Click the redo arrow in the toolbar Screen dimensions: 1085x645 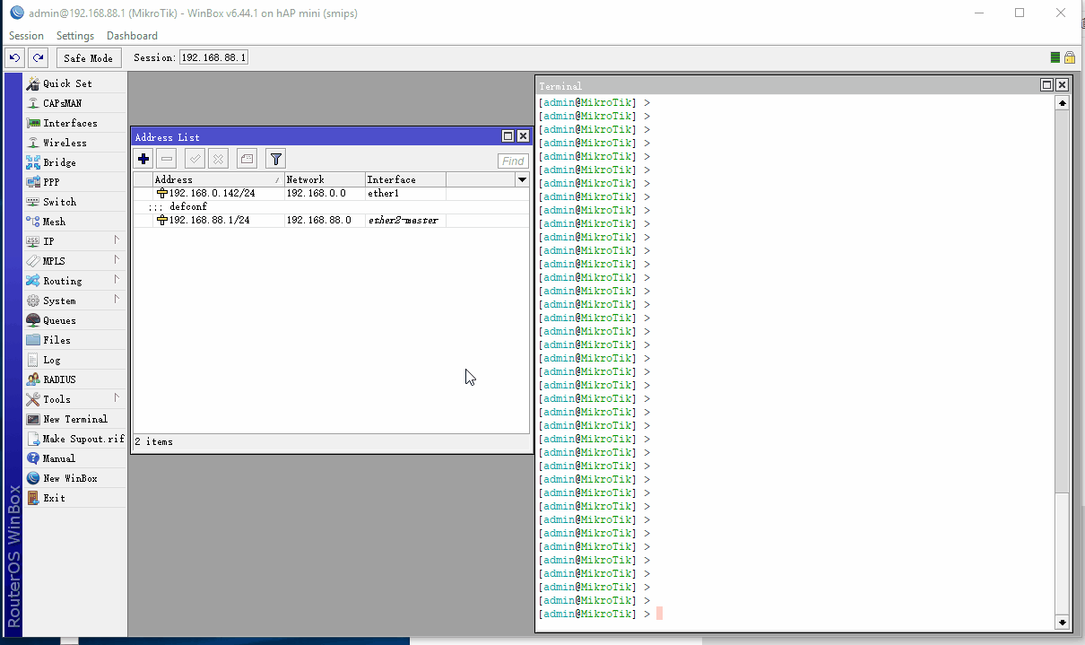[38, 57]
